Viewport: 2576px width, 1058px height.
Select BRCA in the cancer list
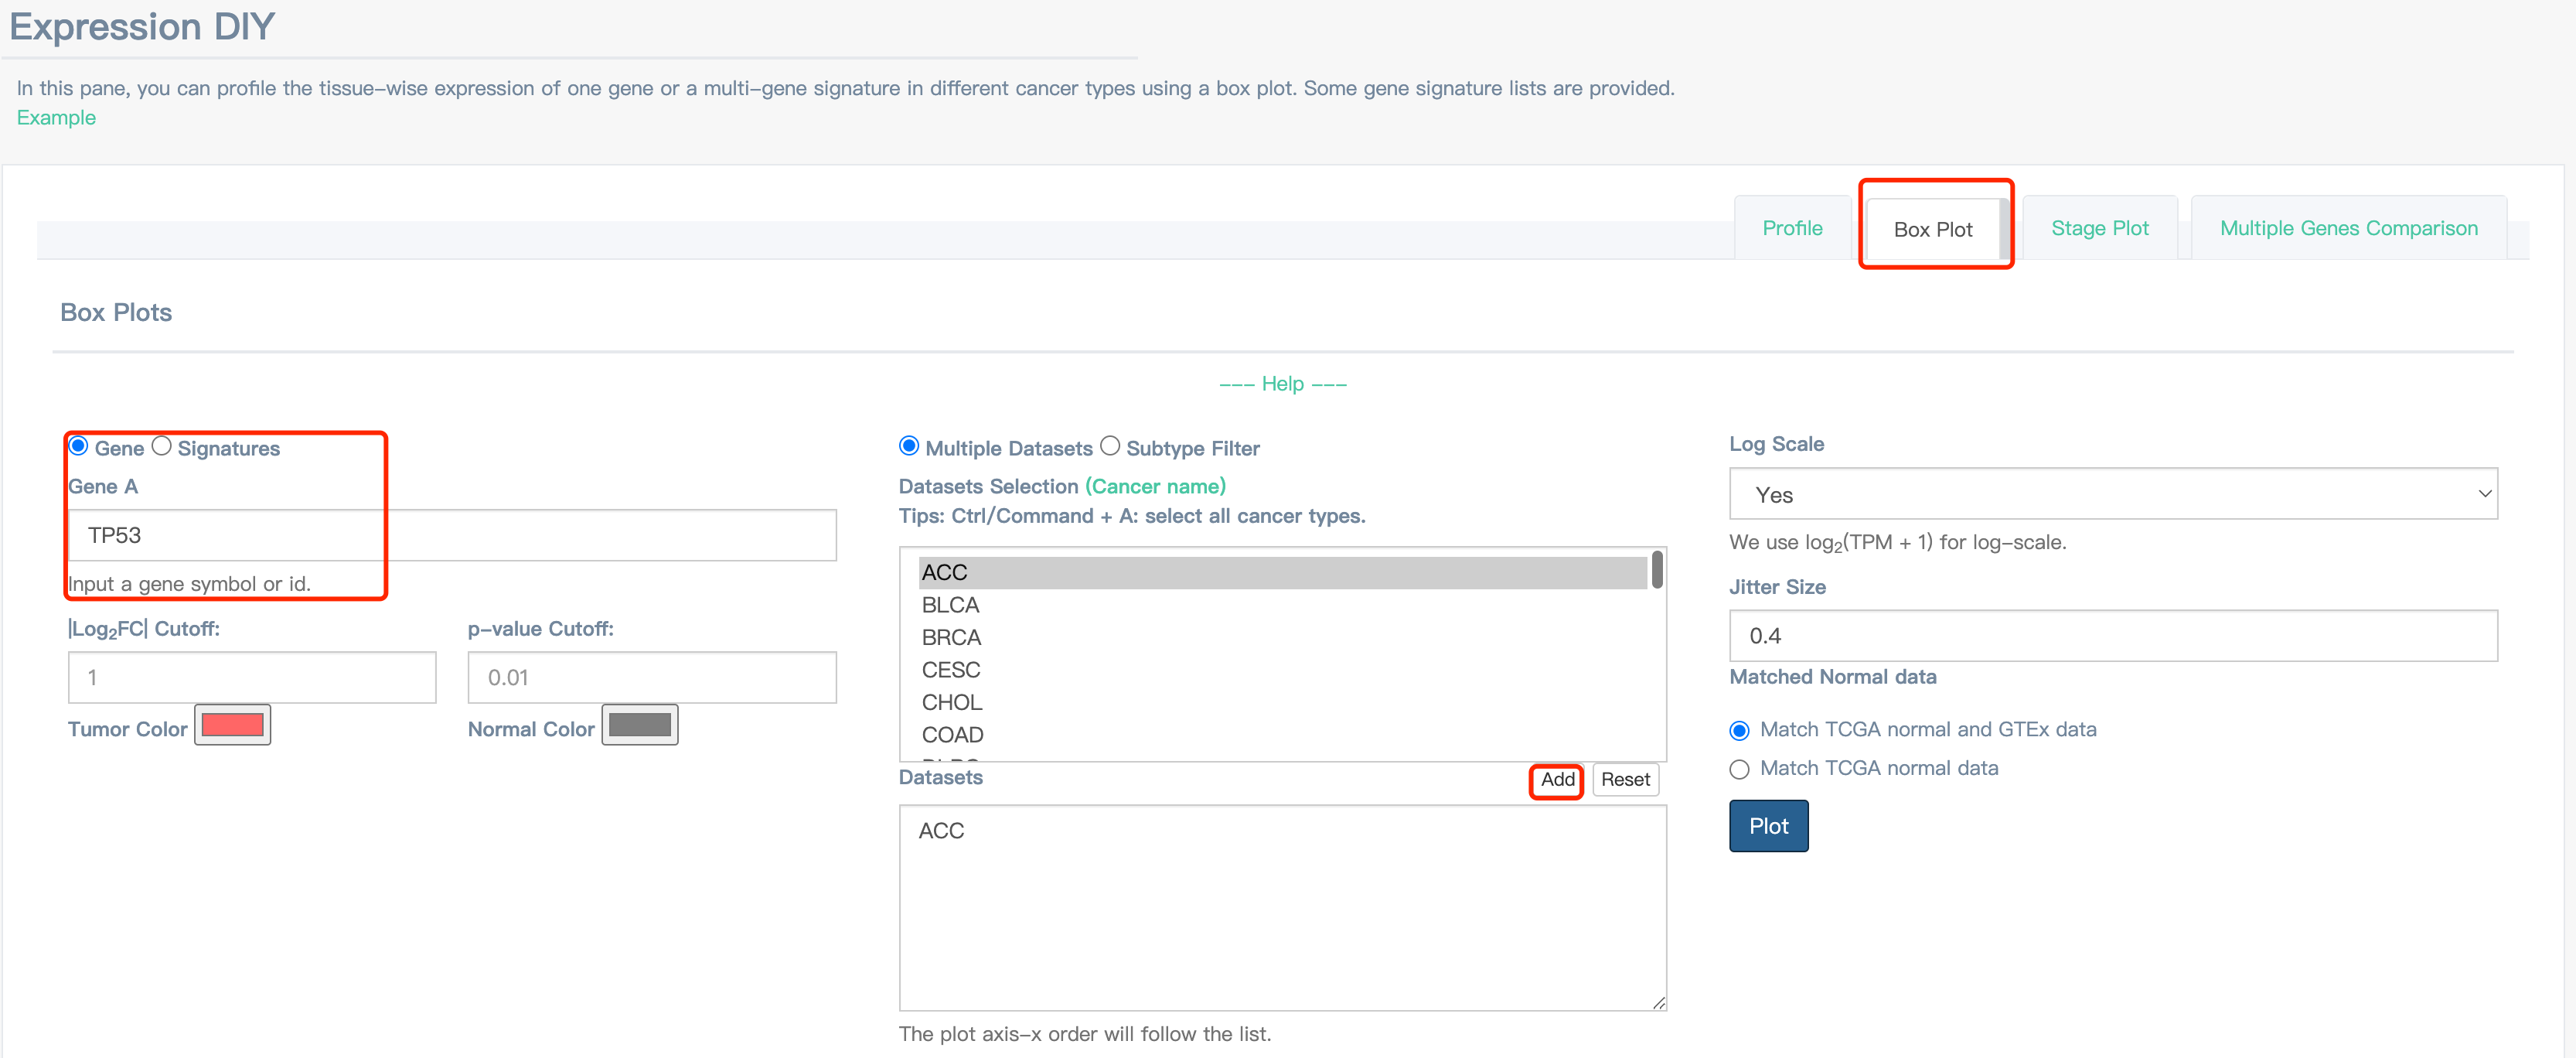[951, 637]
